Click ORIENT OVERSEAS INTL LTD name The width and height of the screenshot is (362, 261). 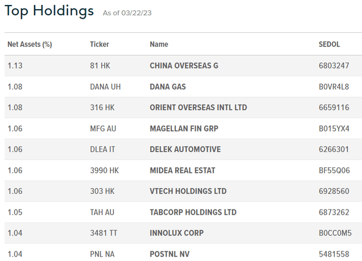(x=199, y=107)
